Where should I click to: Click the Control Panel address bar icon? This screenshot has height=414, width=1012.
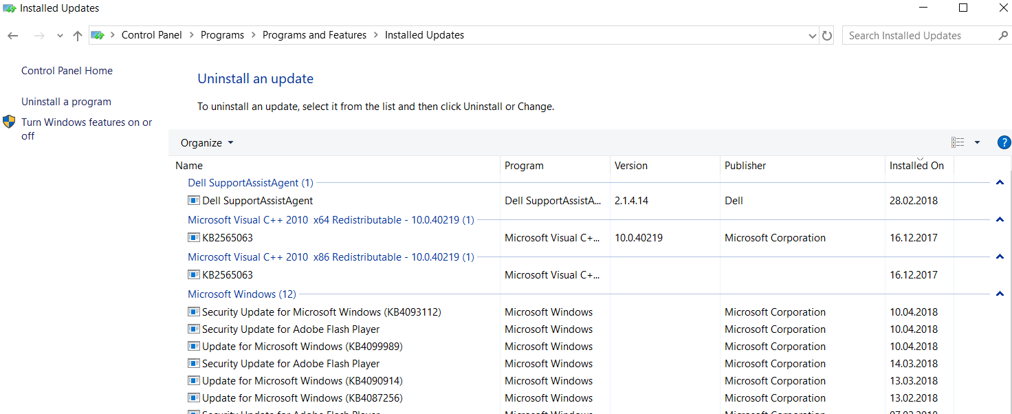[98, 35]
